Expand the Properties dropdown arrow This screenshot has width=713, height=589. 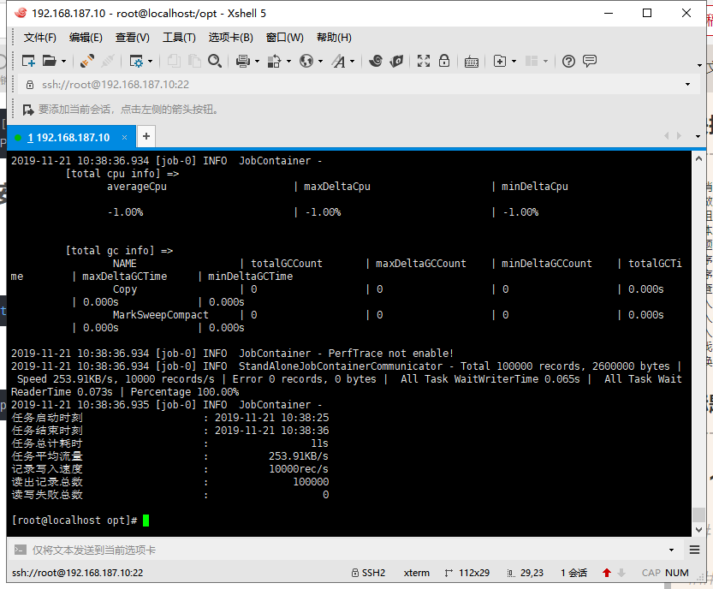point(150,61)
